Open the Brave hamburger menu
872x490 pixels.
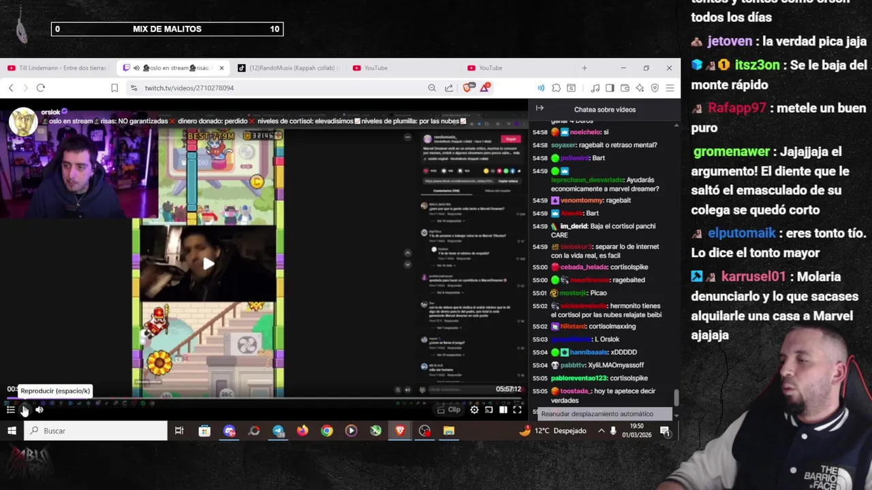tap(670, 88)
